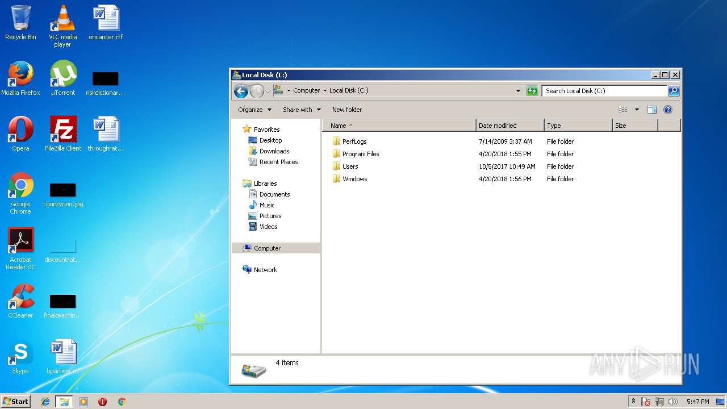Sort by the Type column header
Viewport: 727px width, 409px height.
[x=578, y=126]
